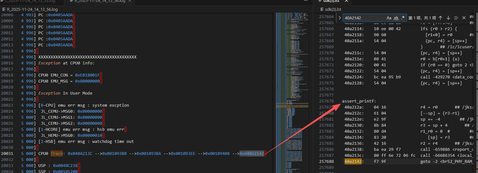The height and width of the screenshot is (173, 478).
Task: Click line number 257688 in the listing gutter
Action: [x=326, y=161]
